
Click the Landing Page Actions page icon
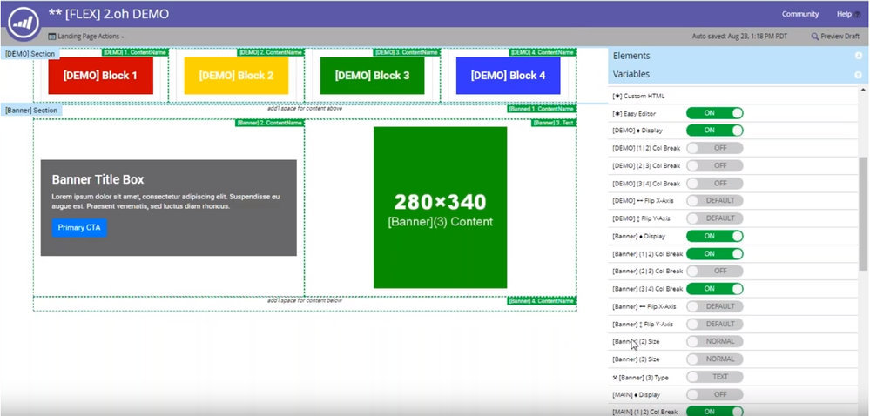[52, 37]
